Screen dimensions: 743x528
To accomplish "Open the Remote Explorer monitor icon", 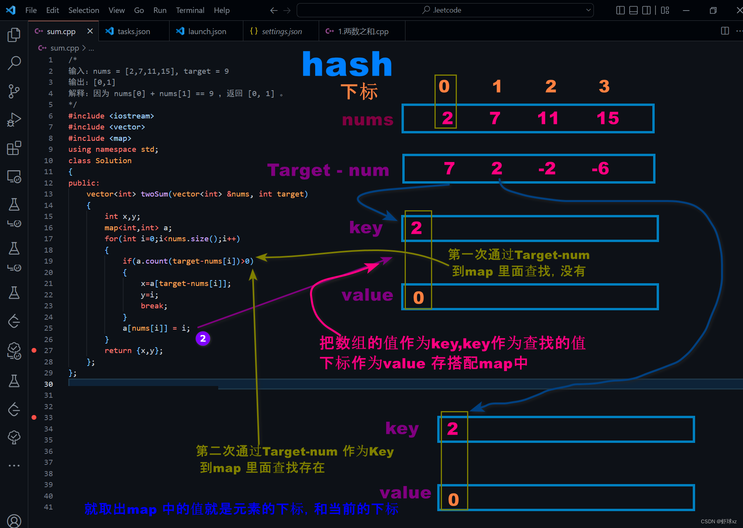I will [14, 177].
